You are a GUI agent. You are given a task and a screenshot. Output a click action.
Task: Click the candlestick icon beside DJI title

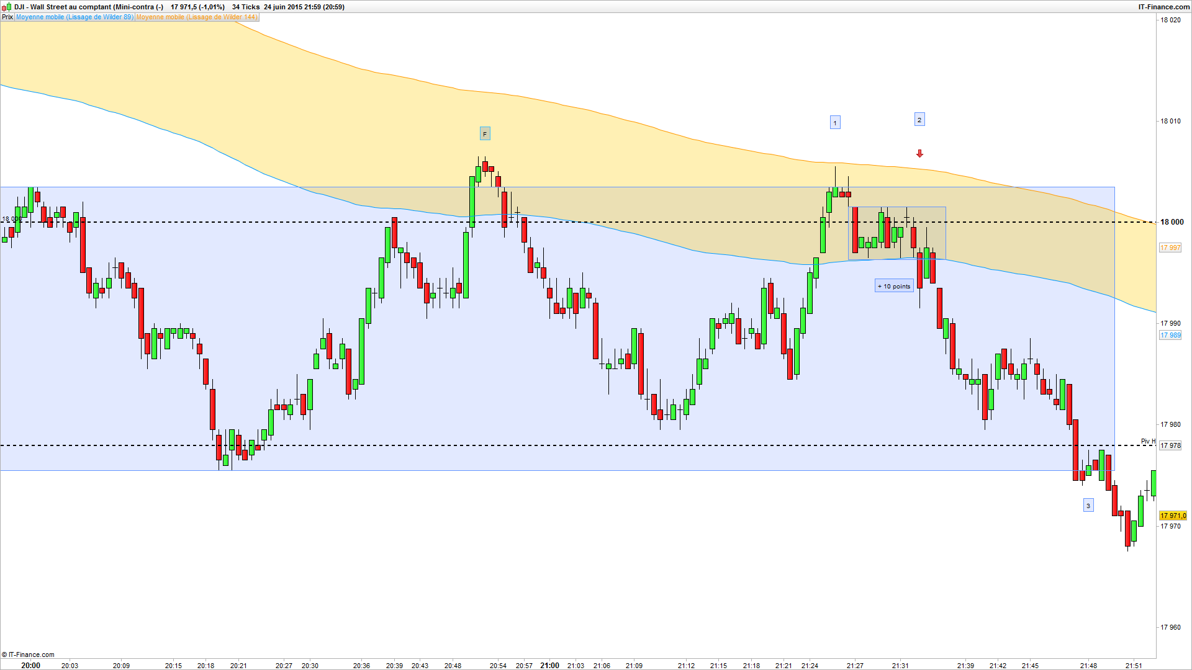(x=7, y=7)
